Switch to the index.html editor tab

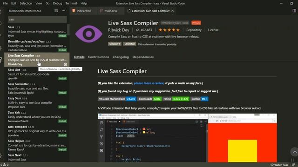pyautogui.click(x=83, y=11)
